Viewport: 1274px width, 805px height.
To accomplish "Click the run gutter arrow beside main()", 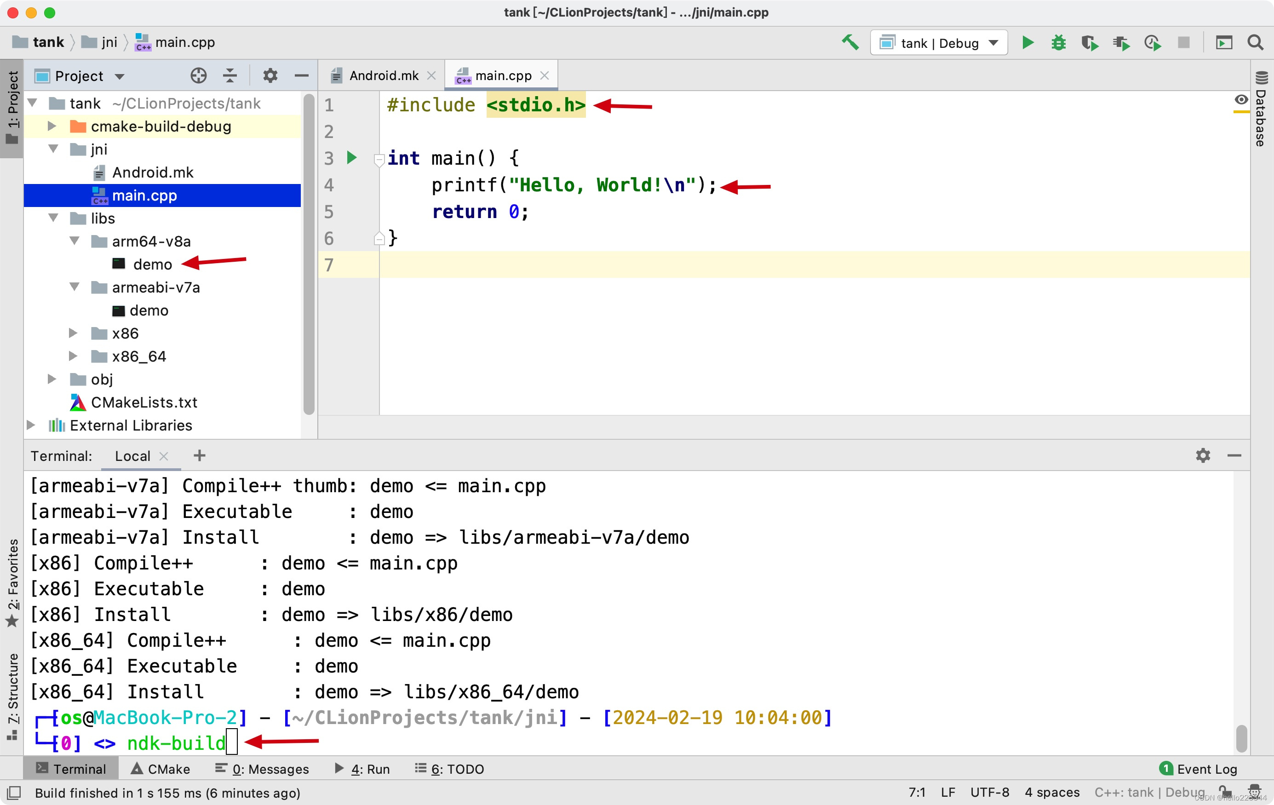I will coord(352,157).
